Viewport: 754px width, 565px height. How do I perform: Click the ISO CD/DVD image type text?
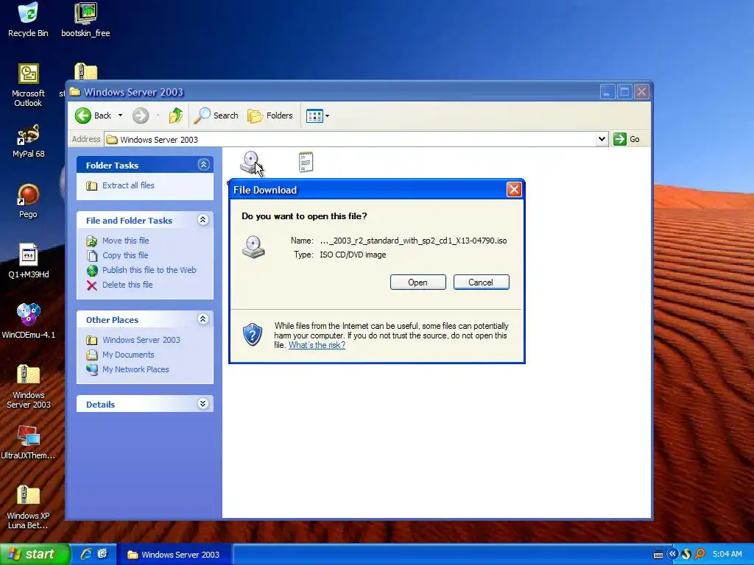tap(353, 255)
